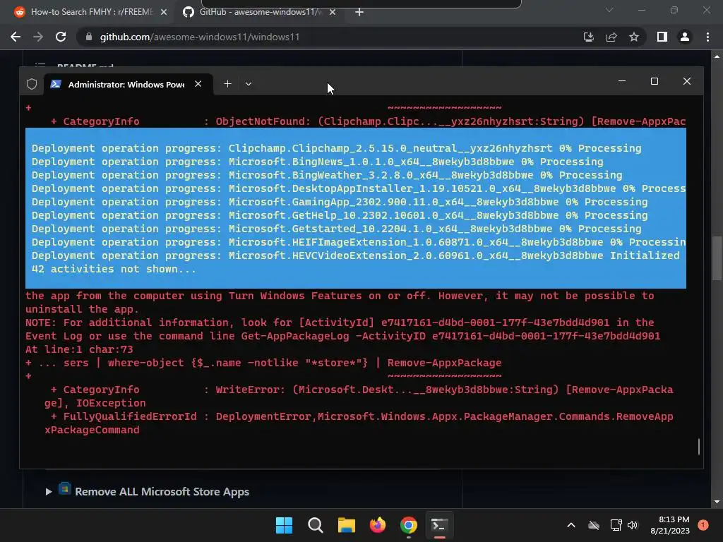723x542 pixels.
Task: Open the Windows Start menu
Action: pos(284,525)
